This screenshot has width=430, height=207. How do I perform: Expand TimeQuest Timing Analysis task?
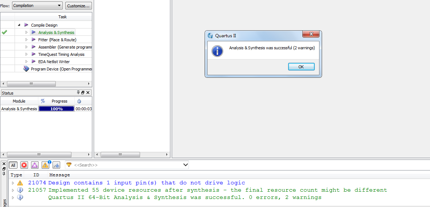click(27, 54)
